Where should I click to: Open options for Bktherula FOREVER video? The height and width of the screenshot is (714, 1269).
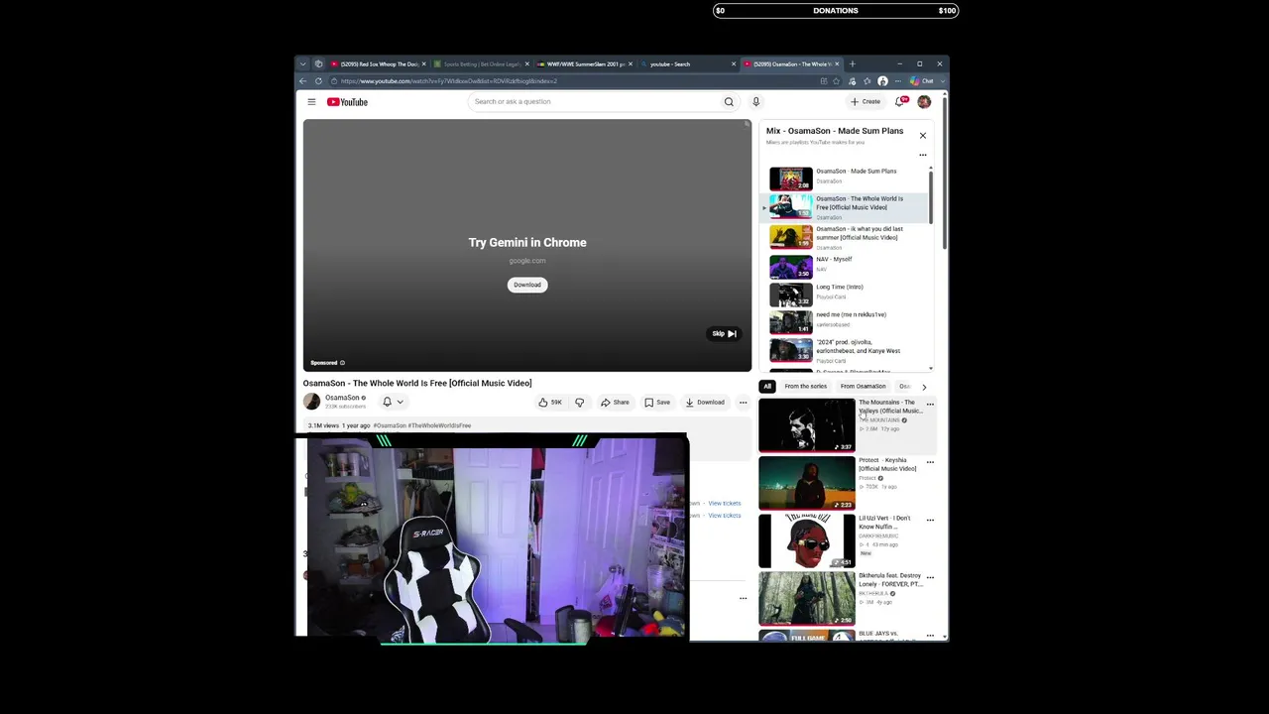pyautogui.click(x=930, y=577)
